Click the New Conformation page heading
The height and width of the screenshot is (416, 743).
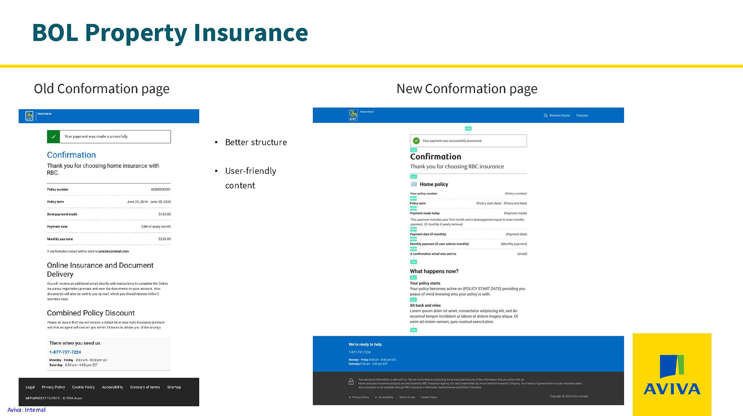(x=467, y=89)
